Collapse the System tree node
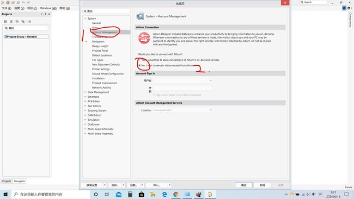Screen dimensions: 354x199 point(86,18)
